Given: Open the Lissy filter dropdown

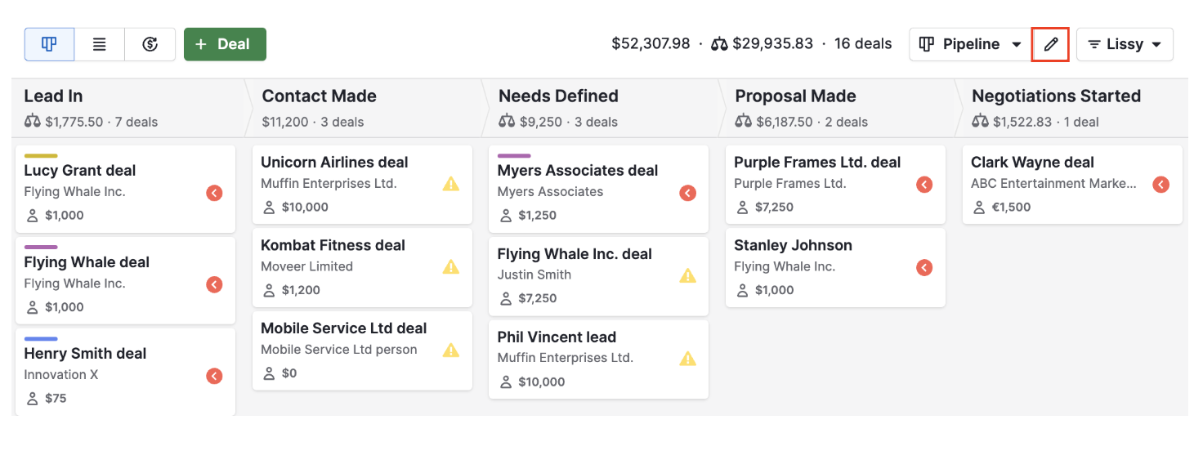Looking at the screenshot, I should tap(1125, 44).
